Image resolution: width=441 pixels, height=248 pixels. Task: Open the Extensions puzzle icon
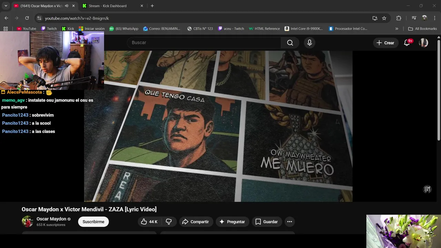tap(399, 18)
